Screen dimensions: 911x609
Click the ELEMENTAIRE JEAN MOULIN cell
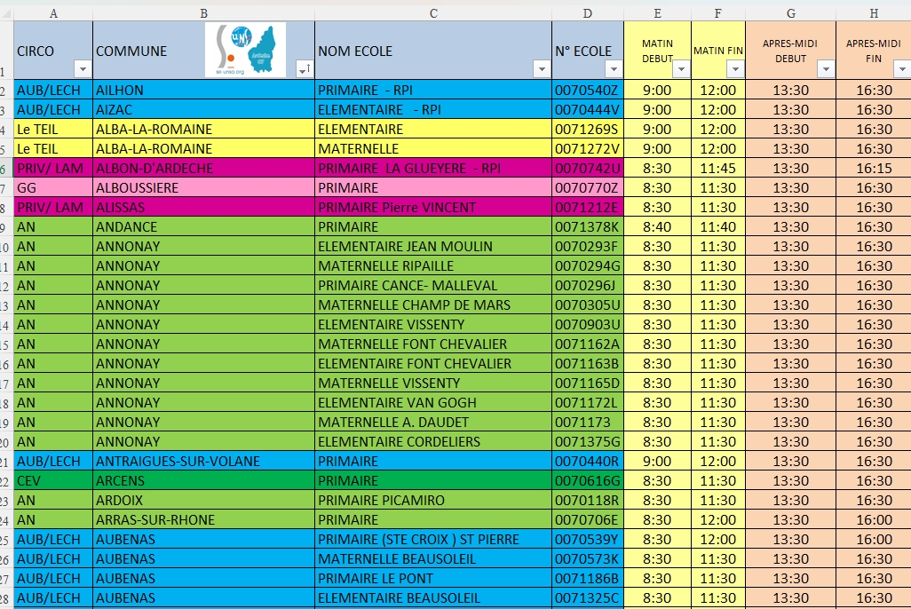432,247
